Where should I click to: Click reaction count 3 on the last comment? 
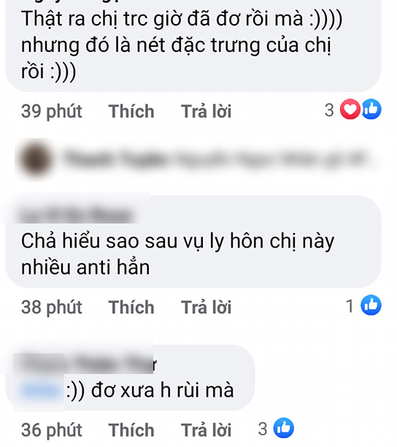coord(263,429)
